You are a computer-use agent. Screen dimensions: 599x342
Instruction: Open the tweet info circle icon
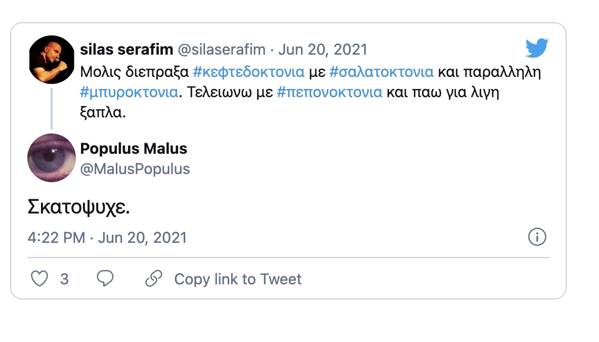pyautogui.click(x=537, y=237)
